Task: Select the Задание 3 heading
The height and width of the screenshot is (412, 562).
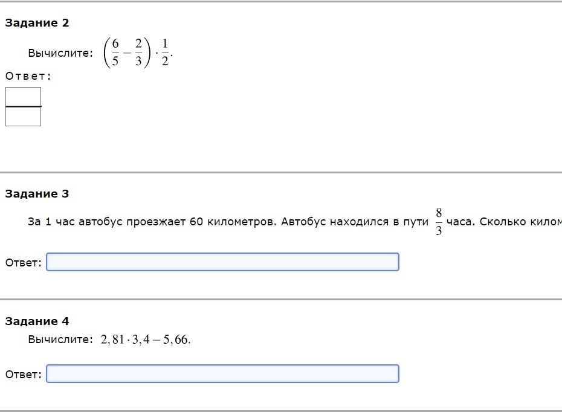Action: 37,194
